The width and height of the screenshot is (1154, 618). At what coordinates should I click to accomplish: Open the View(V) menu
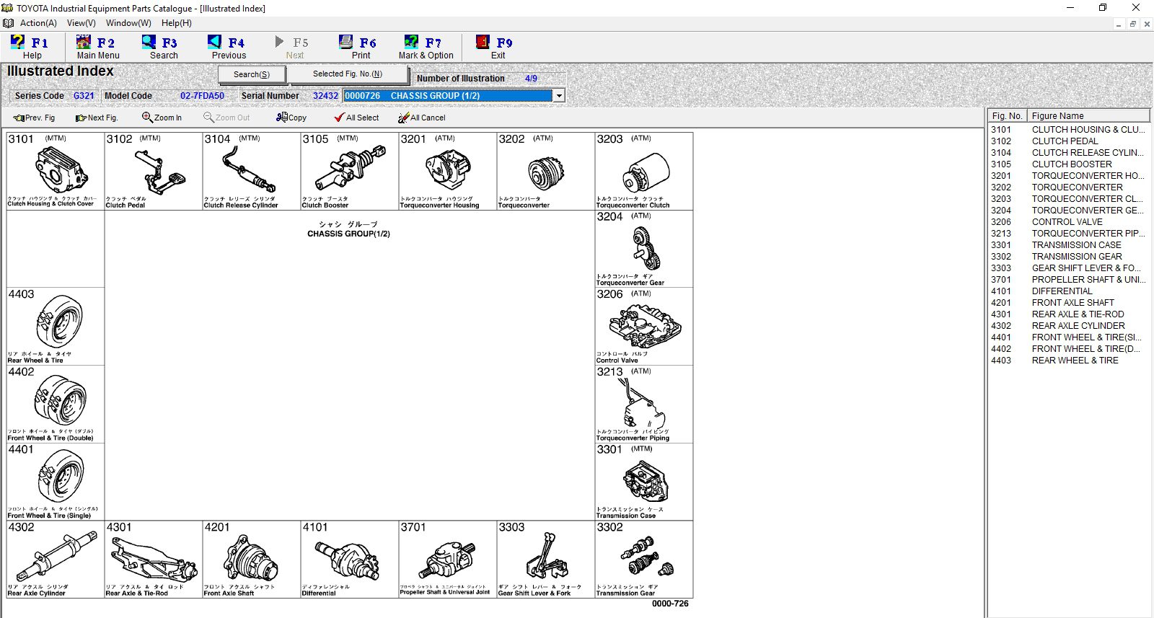[82, 23]
